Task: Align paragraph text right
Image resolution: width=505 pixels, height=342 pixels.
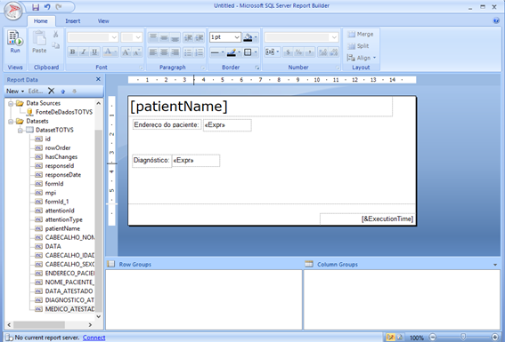Action: (x=175, y=52)
